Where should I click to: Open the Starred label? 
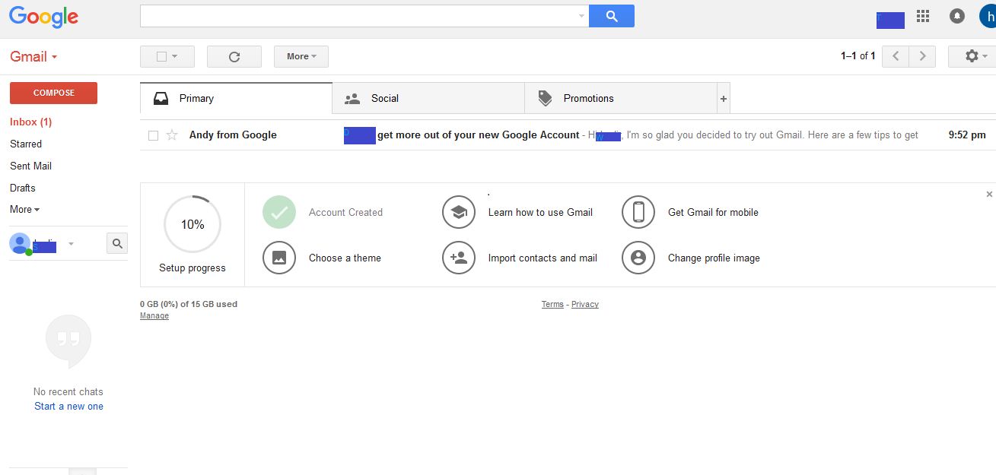click(26, 144)
